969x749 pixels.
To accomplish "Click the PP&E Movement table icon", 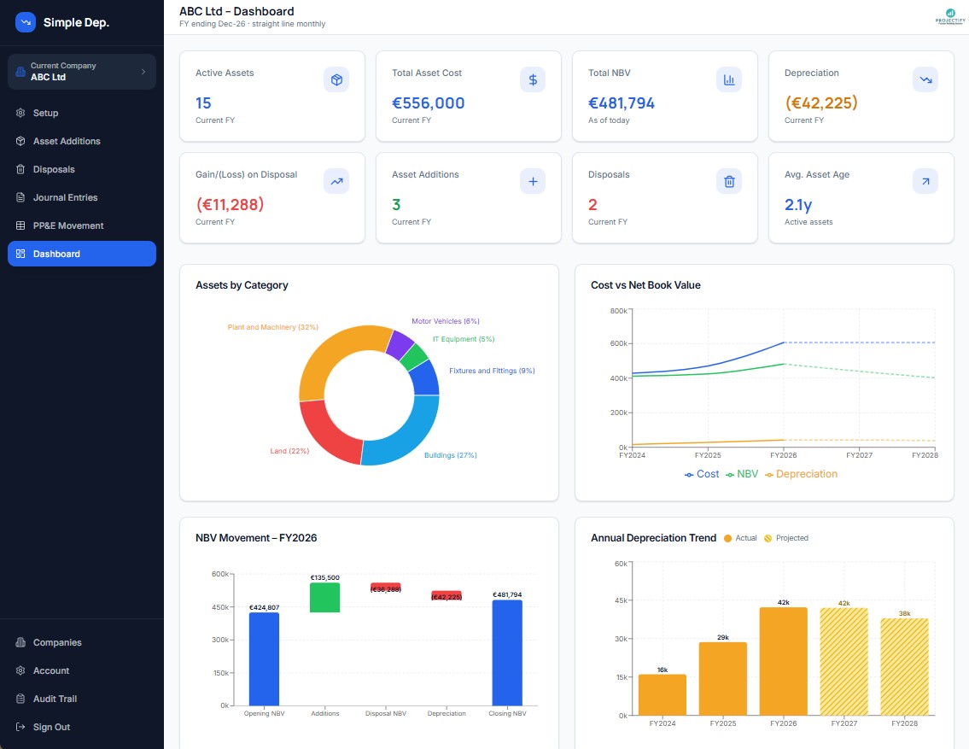I will pyautogui.click(x=20, y=225).
